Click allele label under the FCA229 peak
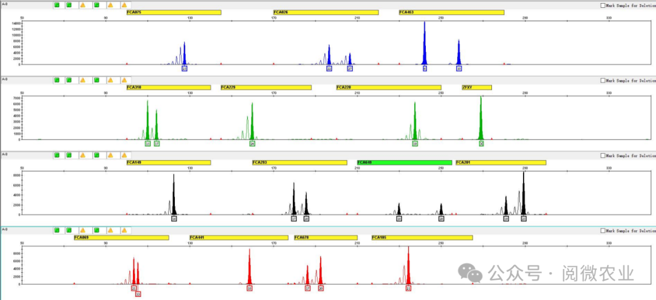Screen dimensions: 656x300 [x=252, y=144]
